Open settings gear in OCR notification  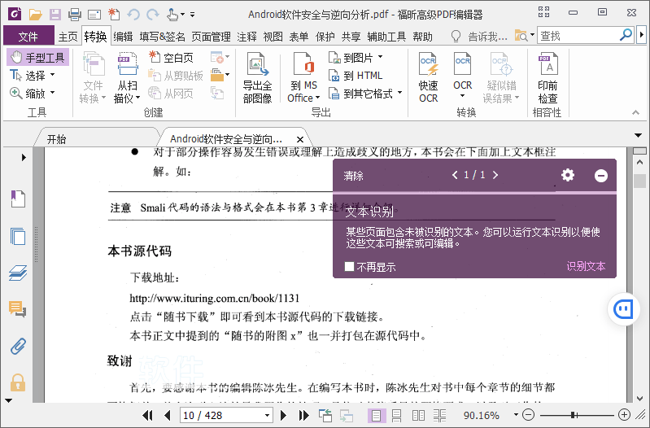[x=568, y=175]
